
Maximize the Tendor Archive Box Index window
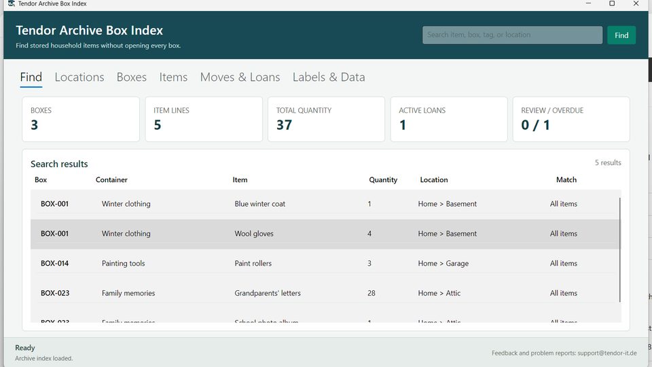(x=612, y=3)
